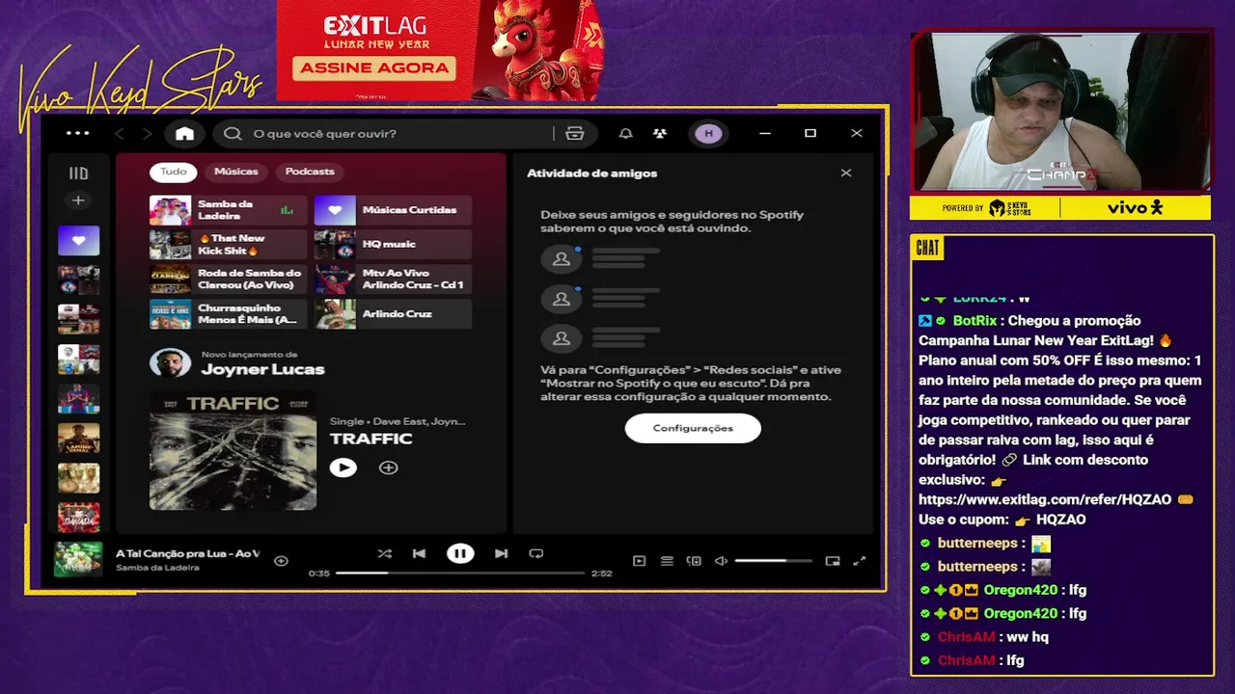Click the 'BotRix' username in chat
The height and width of the screenshot is (694, 1235).
pyautogui.click(x=974, y=321)
